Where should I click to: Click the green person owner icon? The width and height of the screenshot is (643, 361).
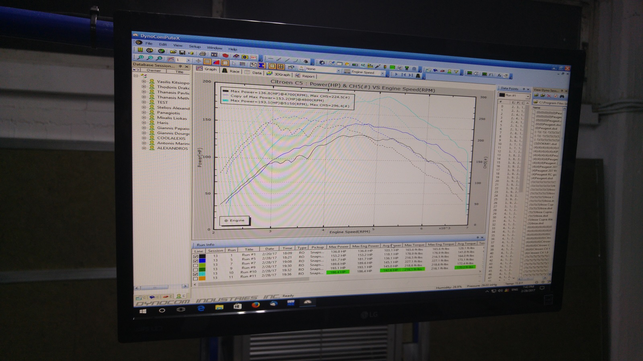click(449, 71)
